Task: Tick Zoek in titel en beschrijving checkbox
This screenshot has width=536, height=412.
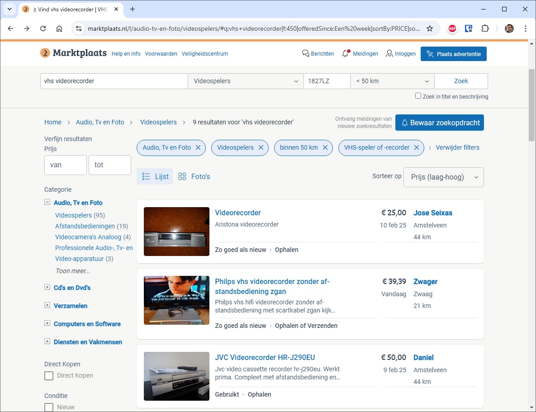Action: tap(418, 96)
